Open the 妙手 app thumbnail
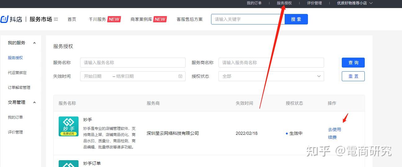 (69, 126)
